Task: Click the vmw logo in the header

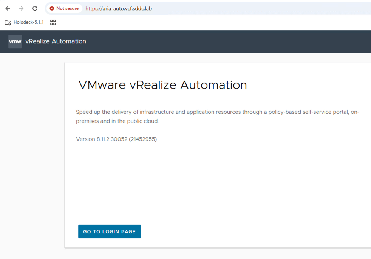Action: pyautogui.click(x=15, y=41)
